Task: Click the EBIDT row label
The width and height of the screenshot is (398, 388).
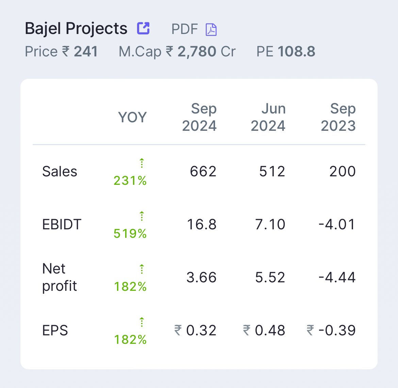Action: point(62,225)
